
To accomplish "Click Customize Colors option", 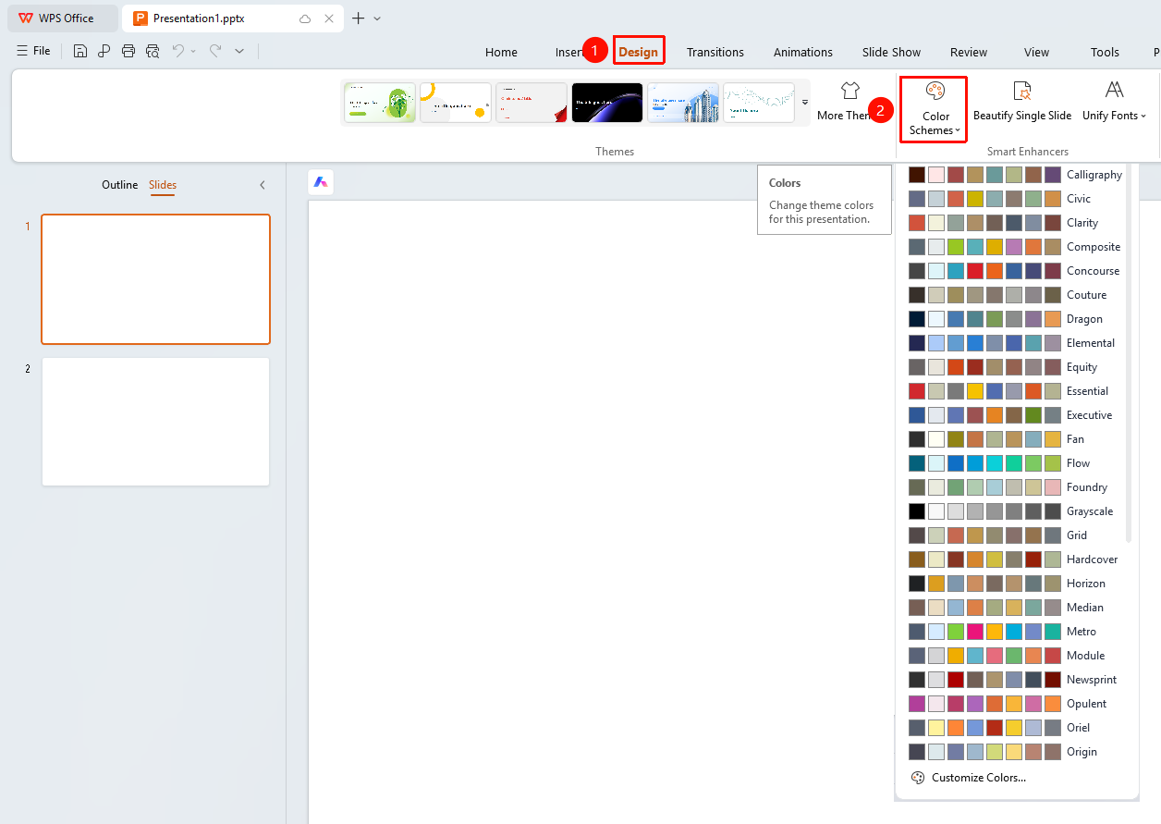I will coord(969,778).
